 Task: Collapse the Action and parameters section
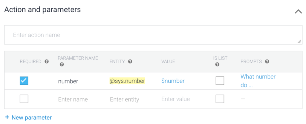298,11
